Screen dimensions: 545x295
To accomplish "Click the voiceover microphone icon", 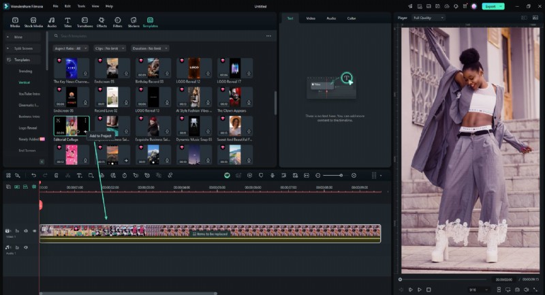I will [272, 175].
